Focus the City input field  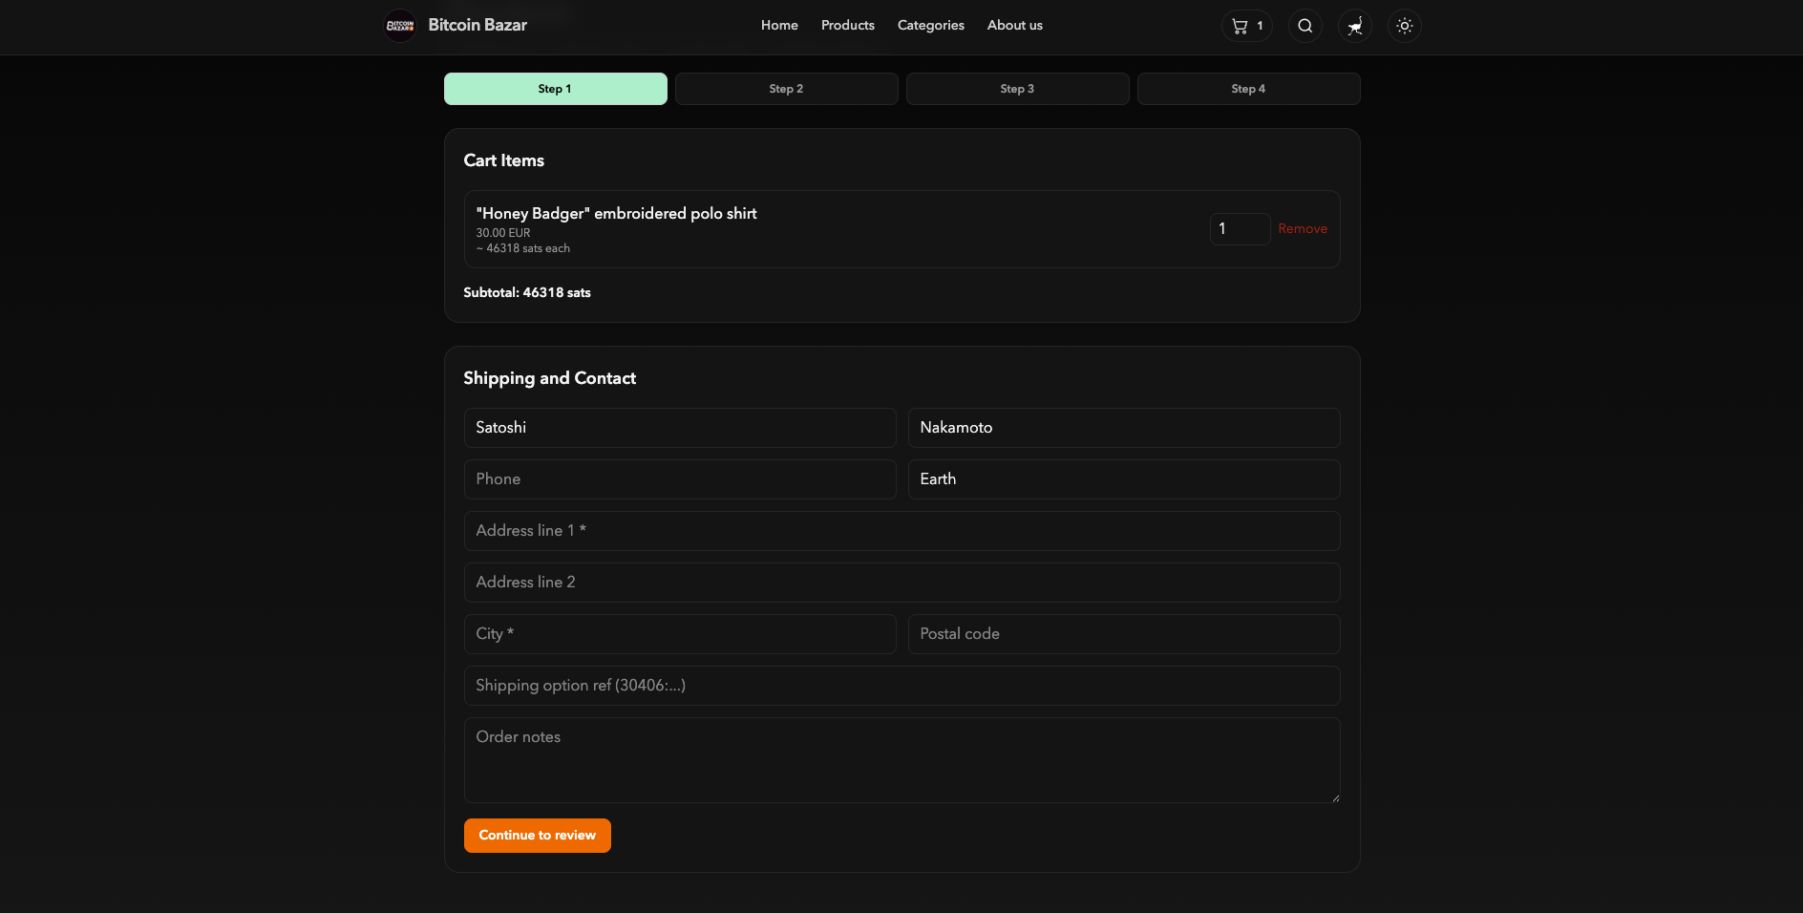tap(680, 634)
